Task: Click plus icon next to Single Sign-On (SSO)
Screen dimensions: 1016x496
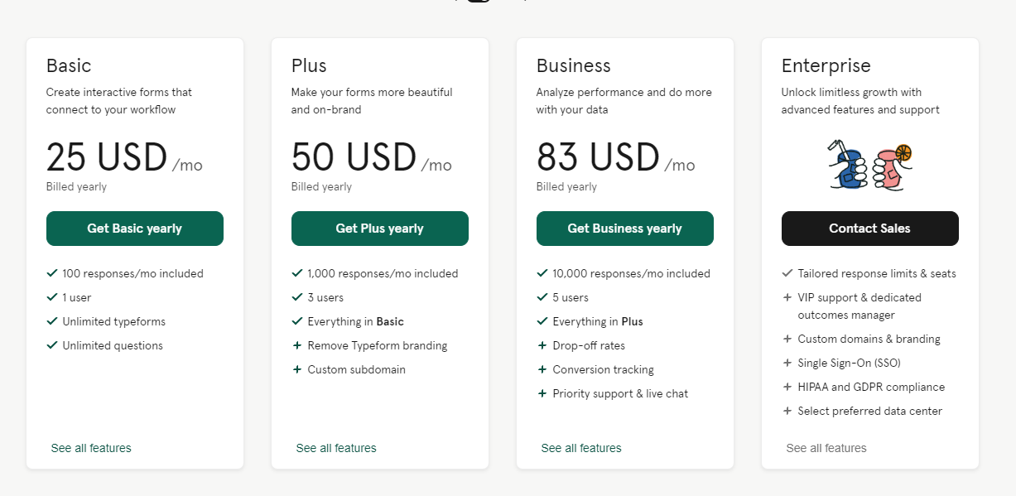Action: click(x=787, y=363)
